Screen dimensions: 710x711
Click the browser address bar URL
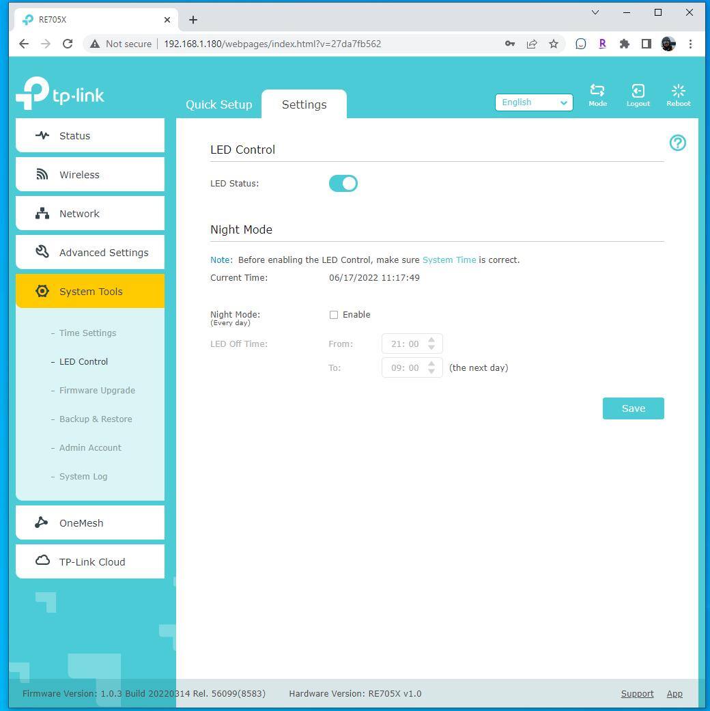coord(273,44)
